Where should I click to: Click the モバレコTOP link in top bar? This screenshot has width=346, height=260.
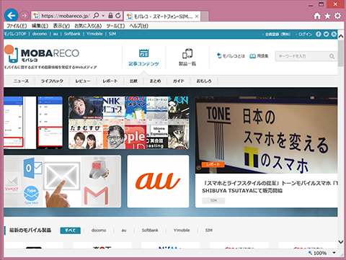click(x=15, y=34)
